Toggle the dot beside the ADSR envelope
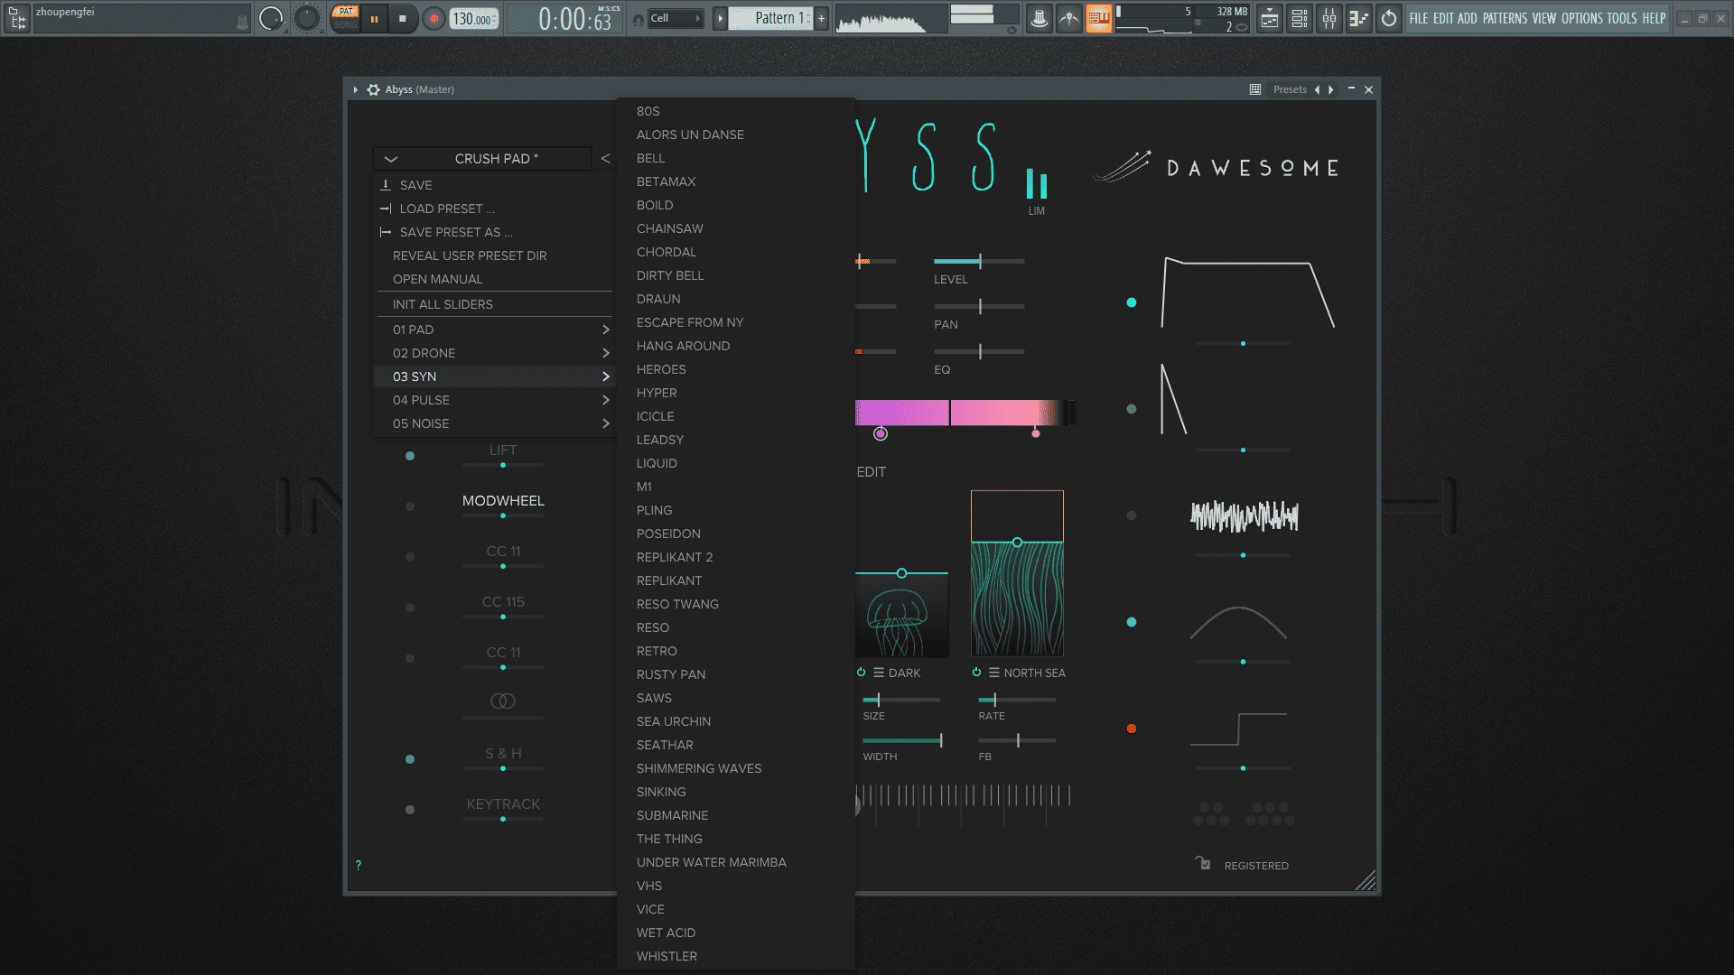This screenshot has height=975, width=1734. pos(1132,302)
